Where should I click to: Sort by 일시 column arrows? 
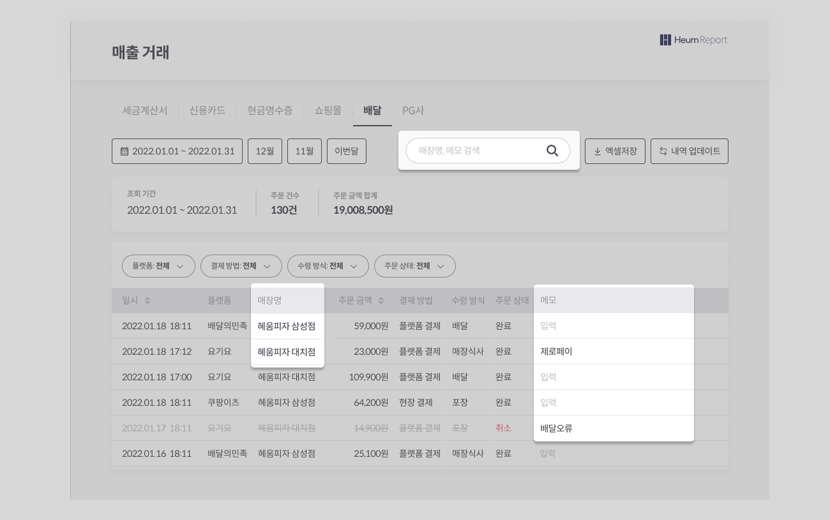point(147,301)
